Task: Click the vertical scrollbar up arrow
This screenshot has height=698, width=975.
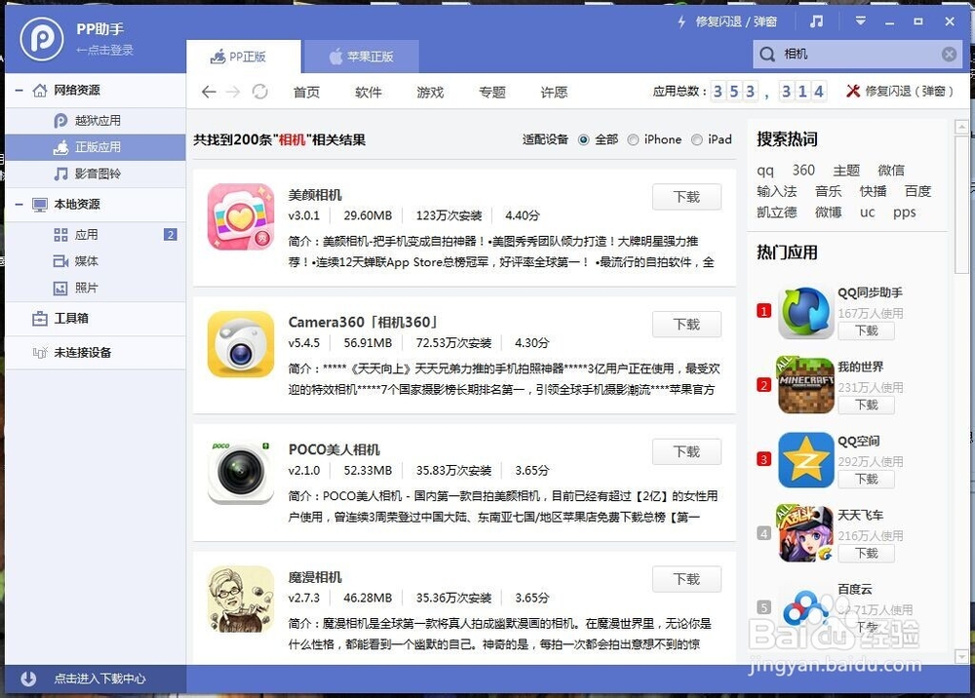Action: [x=962, y=127]
